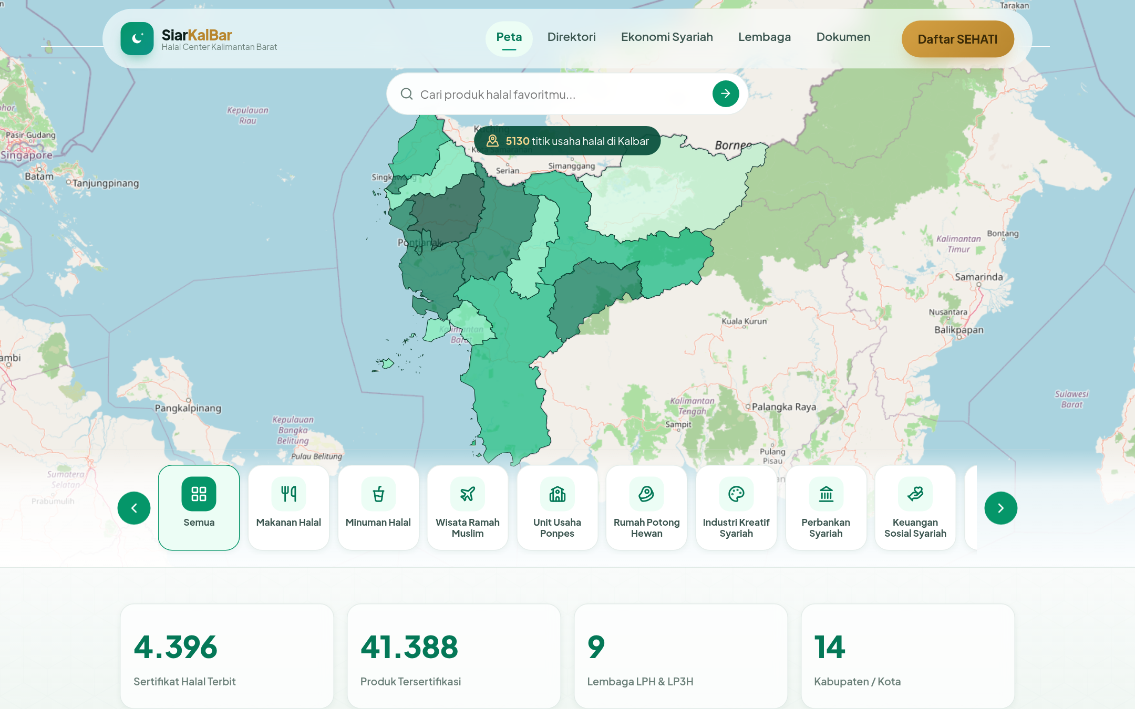This screenshot has height=709, width=1135.
Task: Click the Lembaga LPH & LP3H card
Action: (680, 656)
